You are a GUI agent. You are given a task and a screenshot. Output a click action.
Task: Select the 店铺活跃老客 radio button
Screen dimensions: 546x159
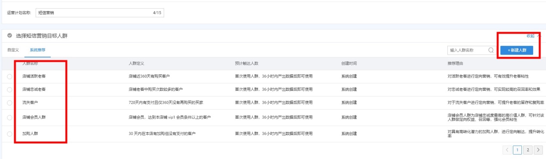pyautogui.click(x=10, y=76)
